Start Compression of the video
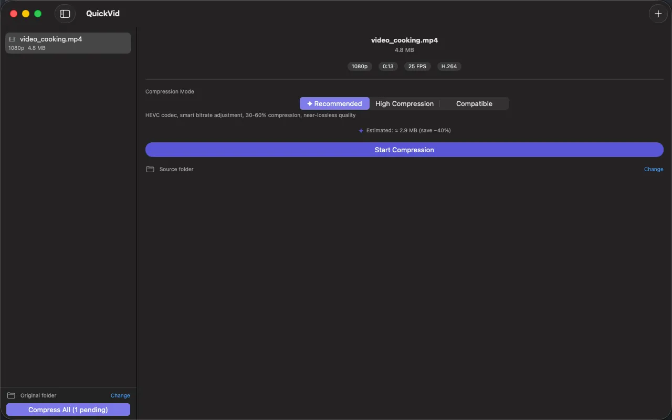This screenshot has height=420, width=672. pyautogui.click(x=404, y=150)
